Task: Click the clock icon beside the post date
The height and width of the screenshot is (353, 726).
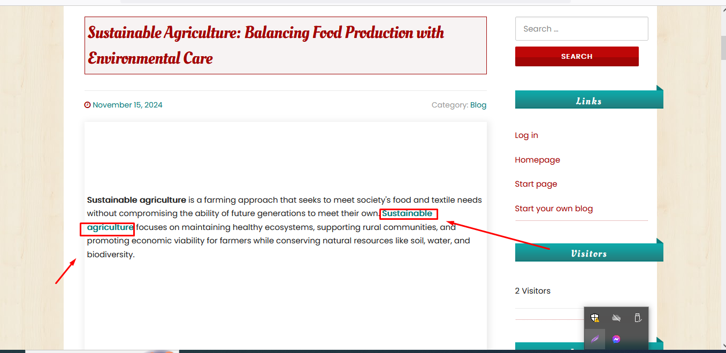Action: pyautogui.click(x=88, y=105)
